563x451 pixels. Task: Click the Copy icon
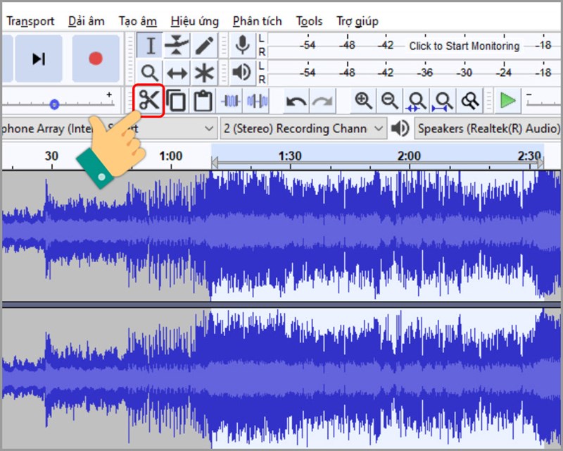[x=175, y=100]
